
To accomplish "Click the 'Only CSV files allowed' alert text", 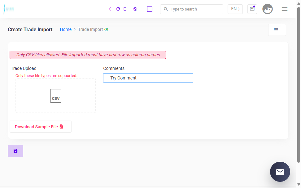I will (x=88, y=55).
